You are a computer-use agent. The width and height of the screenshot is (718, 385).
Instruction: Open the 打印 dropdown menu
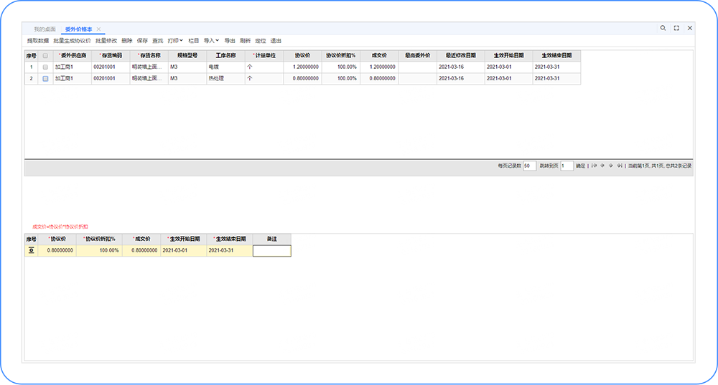pyautogui.click(x=175, y=41)
